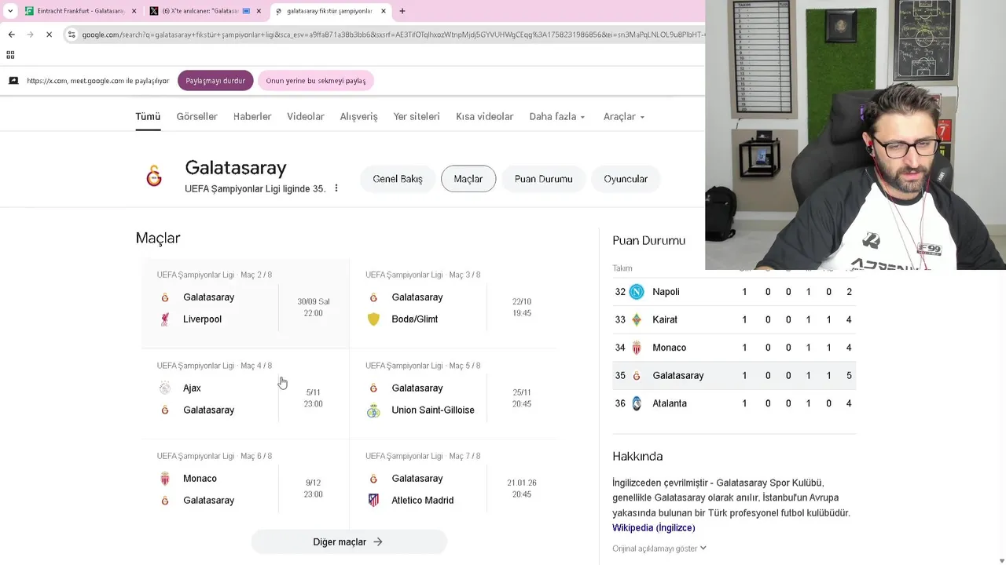Close the X'te anilcanen tab
The height and width of the screenshot is (565, 1006).
(259, 11)
